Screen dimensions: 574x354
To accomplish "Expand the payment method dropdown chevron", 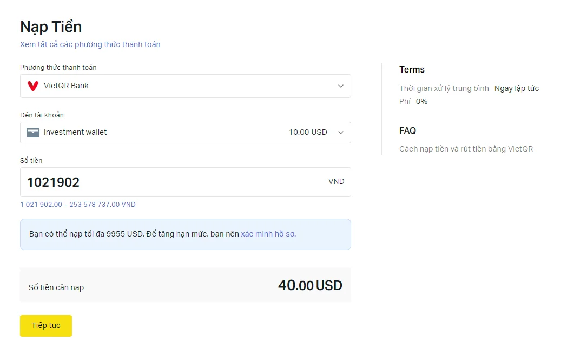I will click(341, 86).
